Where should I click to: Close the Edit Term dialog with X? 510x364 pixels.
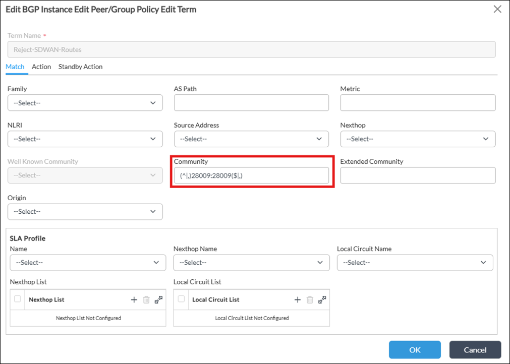(497, 9)
